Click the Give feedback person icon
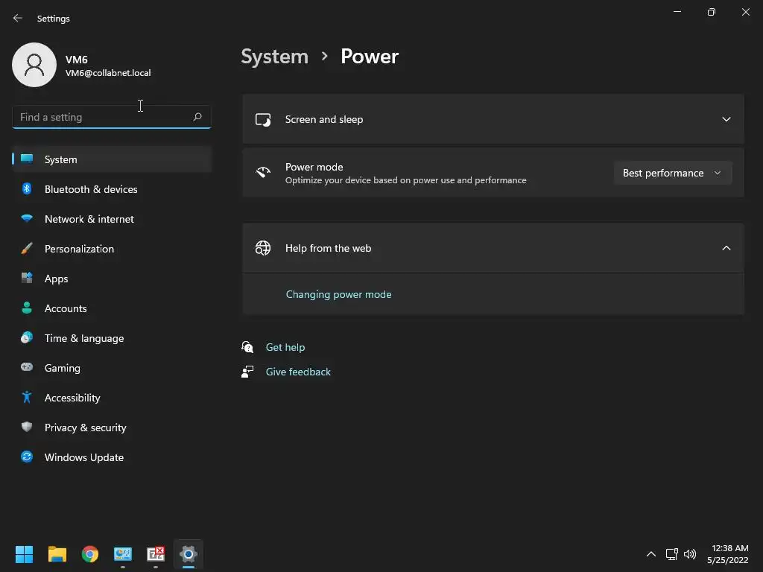The height and width of the screenshot is (572, 763). [x=247, y=372]
